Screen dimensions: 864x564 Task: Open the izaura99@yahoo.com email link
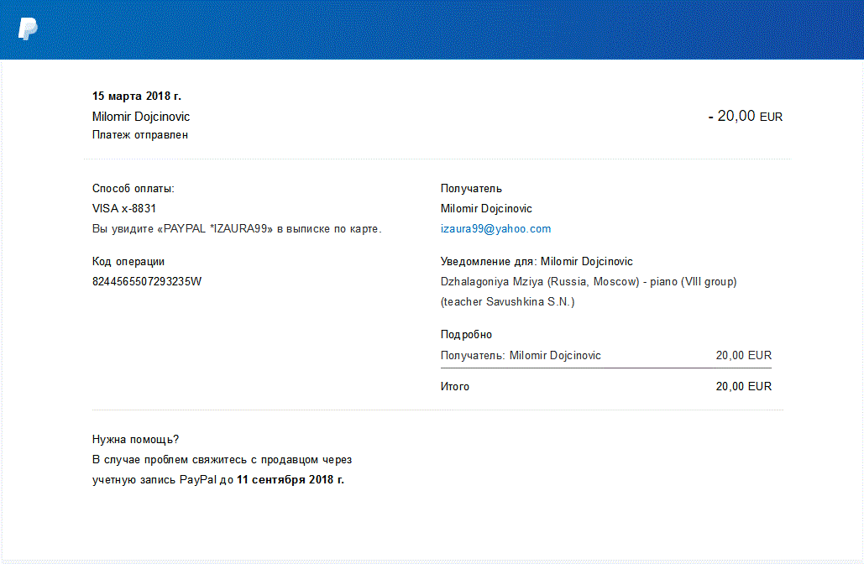pyautogui.click(x=495, y=228)
